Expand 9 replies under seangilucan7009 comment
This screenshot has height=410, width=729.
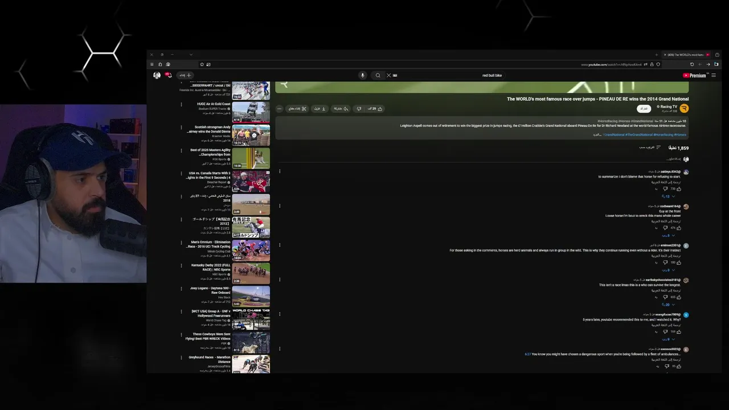667,339
